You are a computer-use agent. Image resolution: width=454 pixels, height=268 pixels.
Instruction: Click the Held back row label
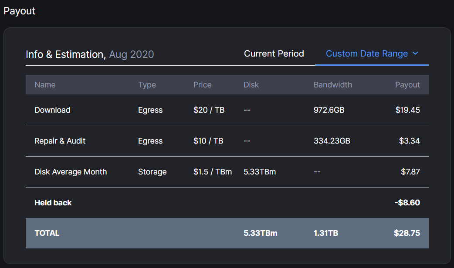(53, 203)
